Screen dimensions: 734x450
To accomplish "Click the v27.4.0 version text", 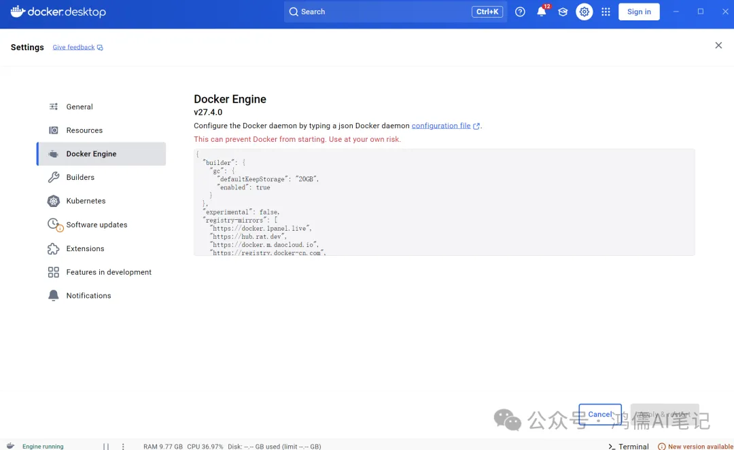I will [x=208, y=112].
